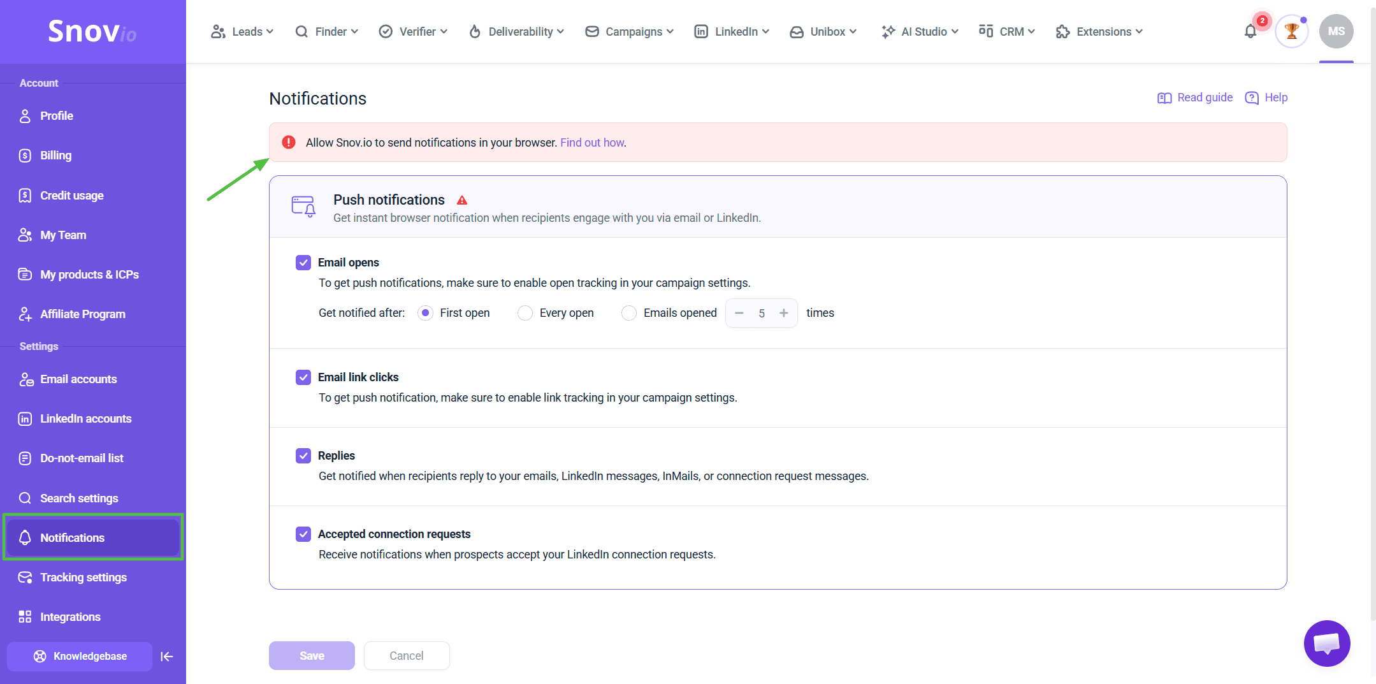Open the notifications bell icon
Image resolution: width=1376 pixels, height=684 pixels.
click(1250, 31)
